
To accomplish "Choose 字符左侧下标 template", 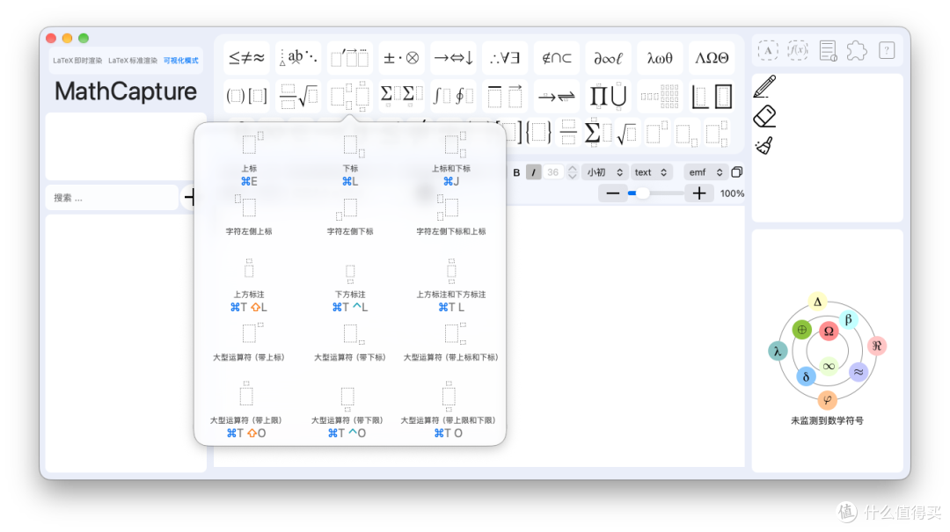I will pyautogui.click(x=350, y=215).
